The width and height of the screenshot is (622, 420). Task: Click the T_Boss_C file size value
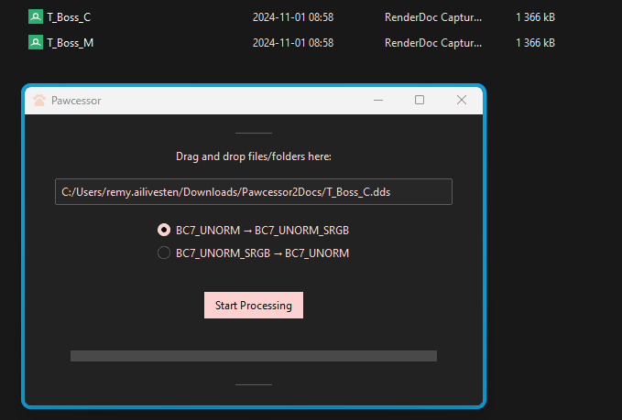point(535,16)
